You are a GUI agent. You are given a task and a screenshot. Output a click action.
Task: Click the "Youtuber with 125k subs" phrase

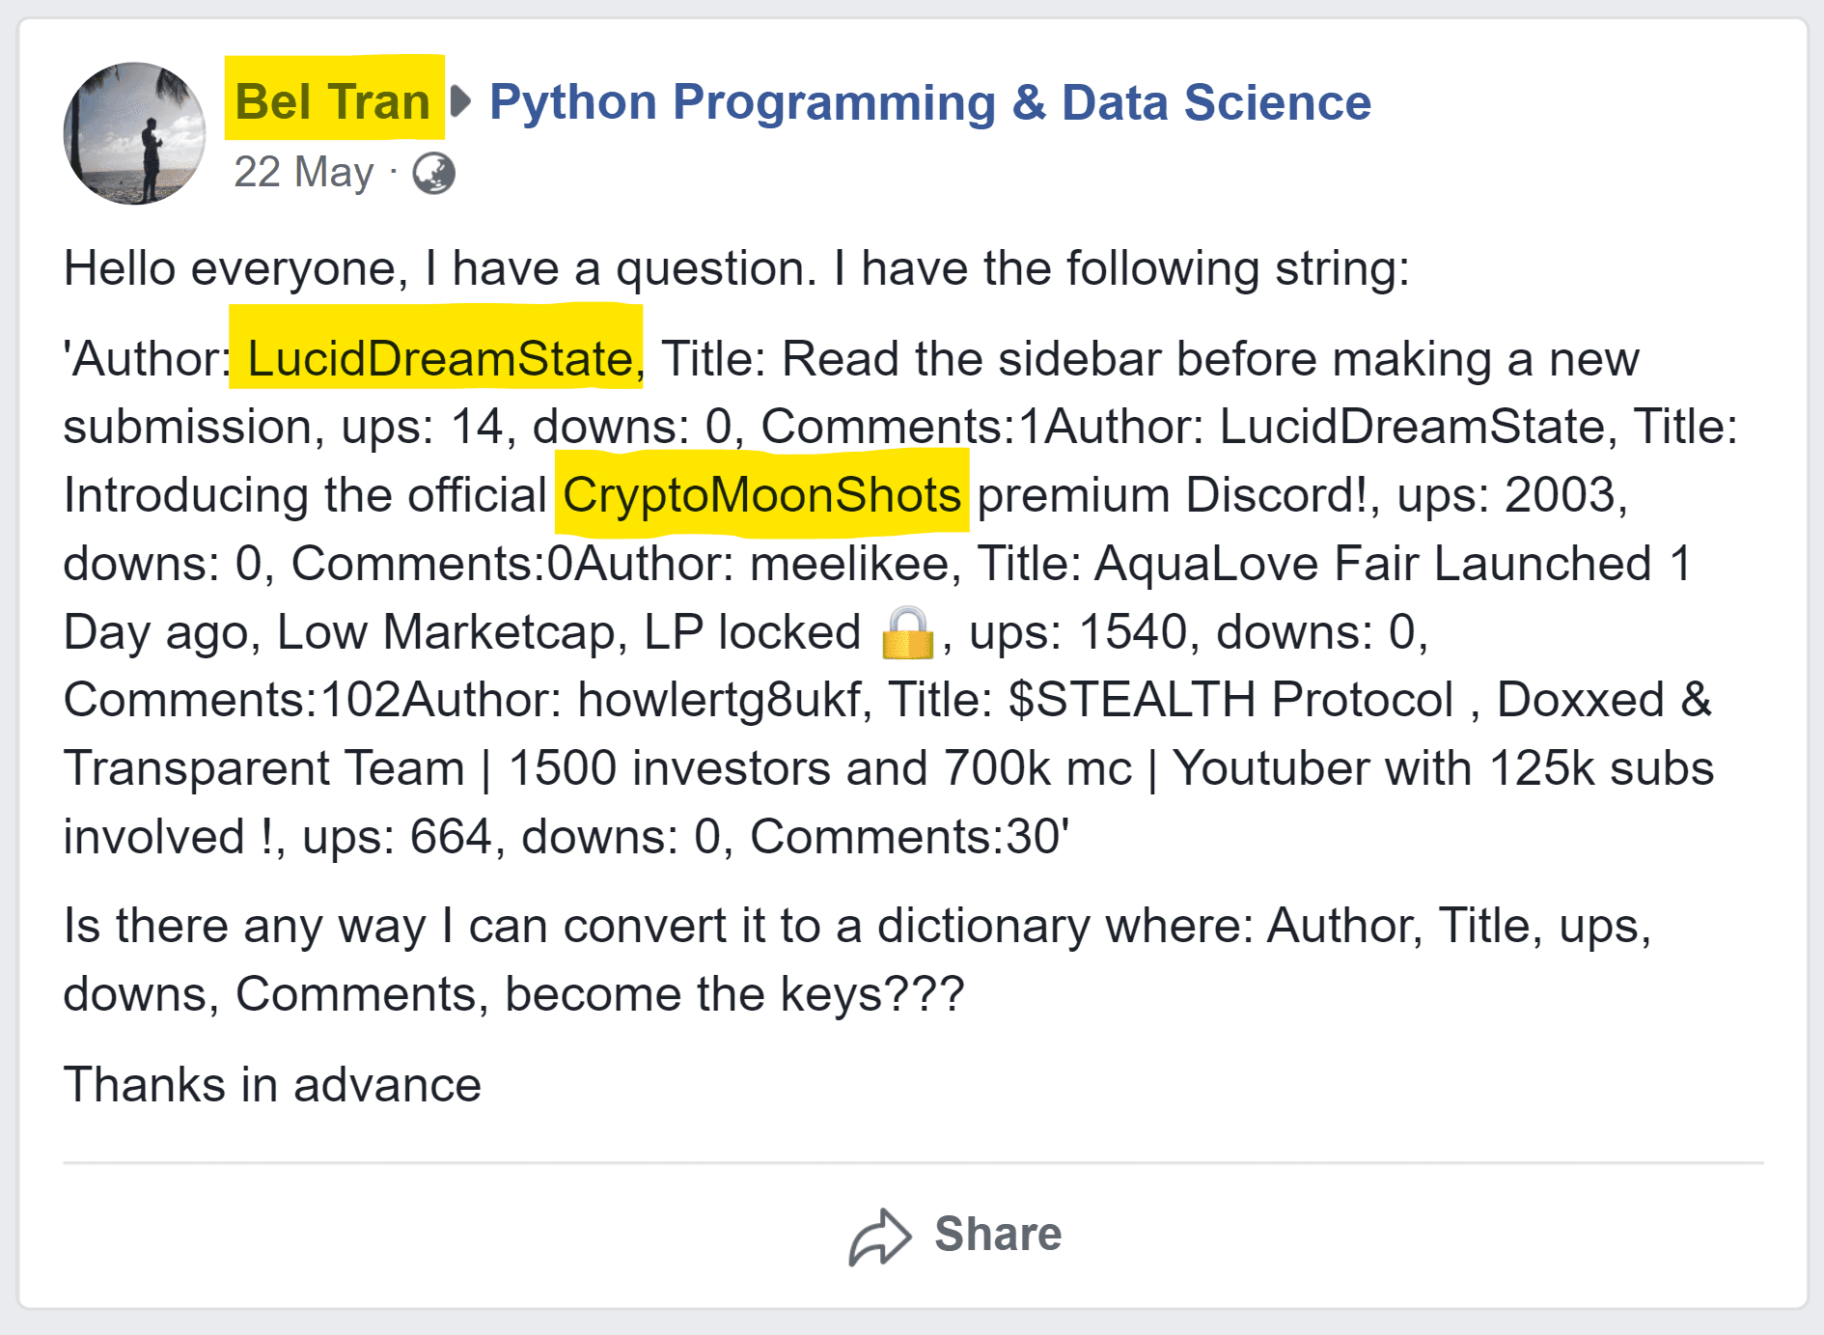(1443, 768)
